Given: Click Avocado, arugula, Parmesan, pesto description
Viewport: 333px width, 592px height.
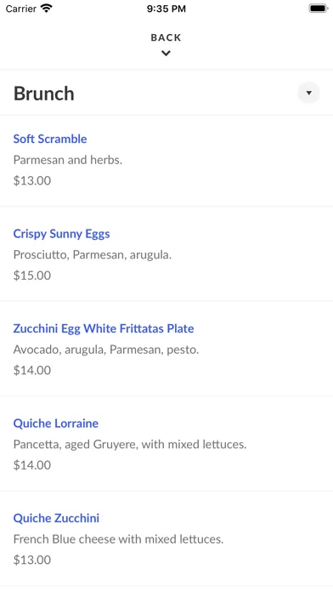Looking at the screenshot, I should click(x=106, y=350).
